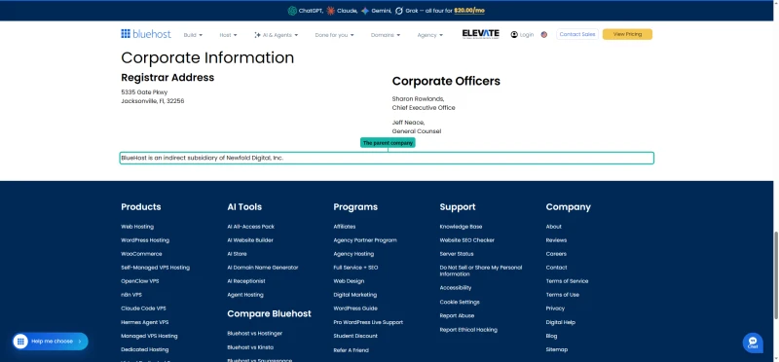Open the WordPress Hosting link

point(145,240)
